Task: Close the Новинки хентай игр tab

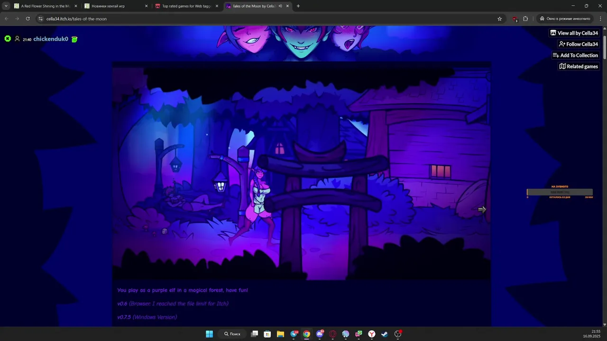Action: (x=146, y=6)
